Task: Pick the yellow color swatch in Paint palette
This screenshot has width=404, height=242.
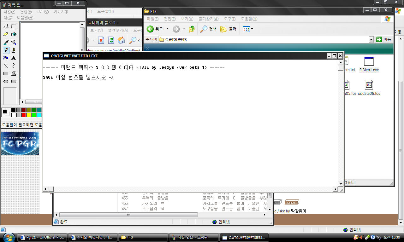Action: (28, 115)
